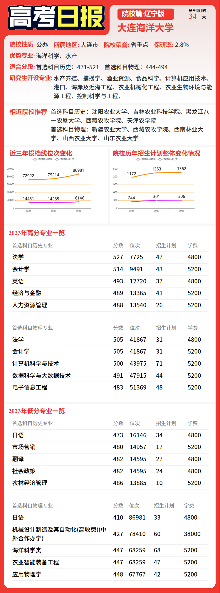
Task: Click the 大连海洋大学 university name
Action: (x=145, y=28)
